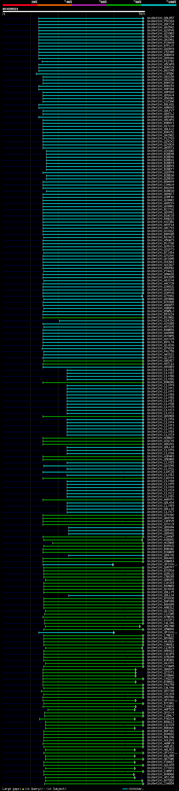Click hit UniRef100_Q1ENY9
This screenshot has width=179, height=791.
click(160, 49)
